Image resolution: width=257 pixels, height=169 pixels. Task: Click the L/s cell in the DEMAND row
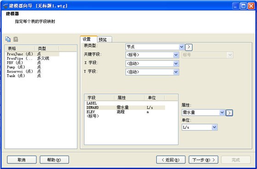click(150, 107)
